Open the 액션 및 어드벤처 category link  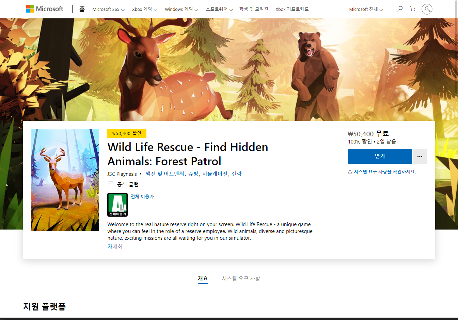point(165,174)
